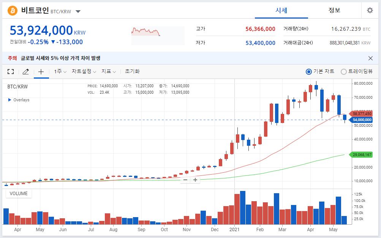Screen dimensions: 381x238
Task: Click the 초기화 reset button
Action: coord(132,71)
